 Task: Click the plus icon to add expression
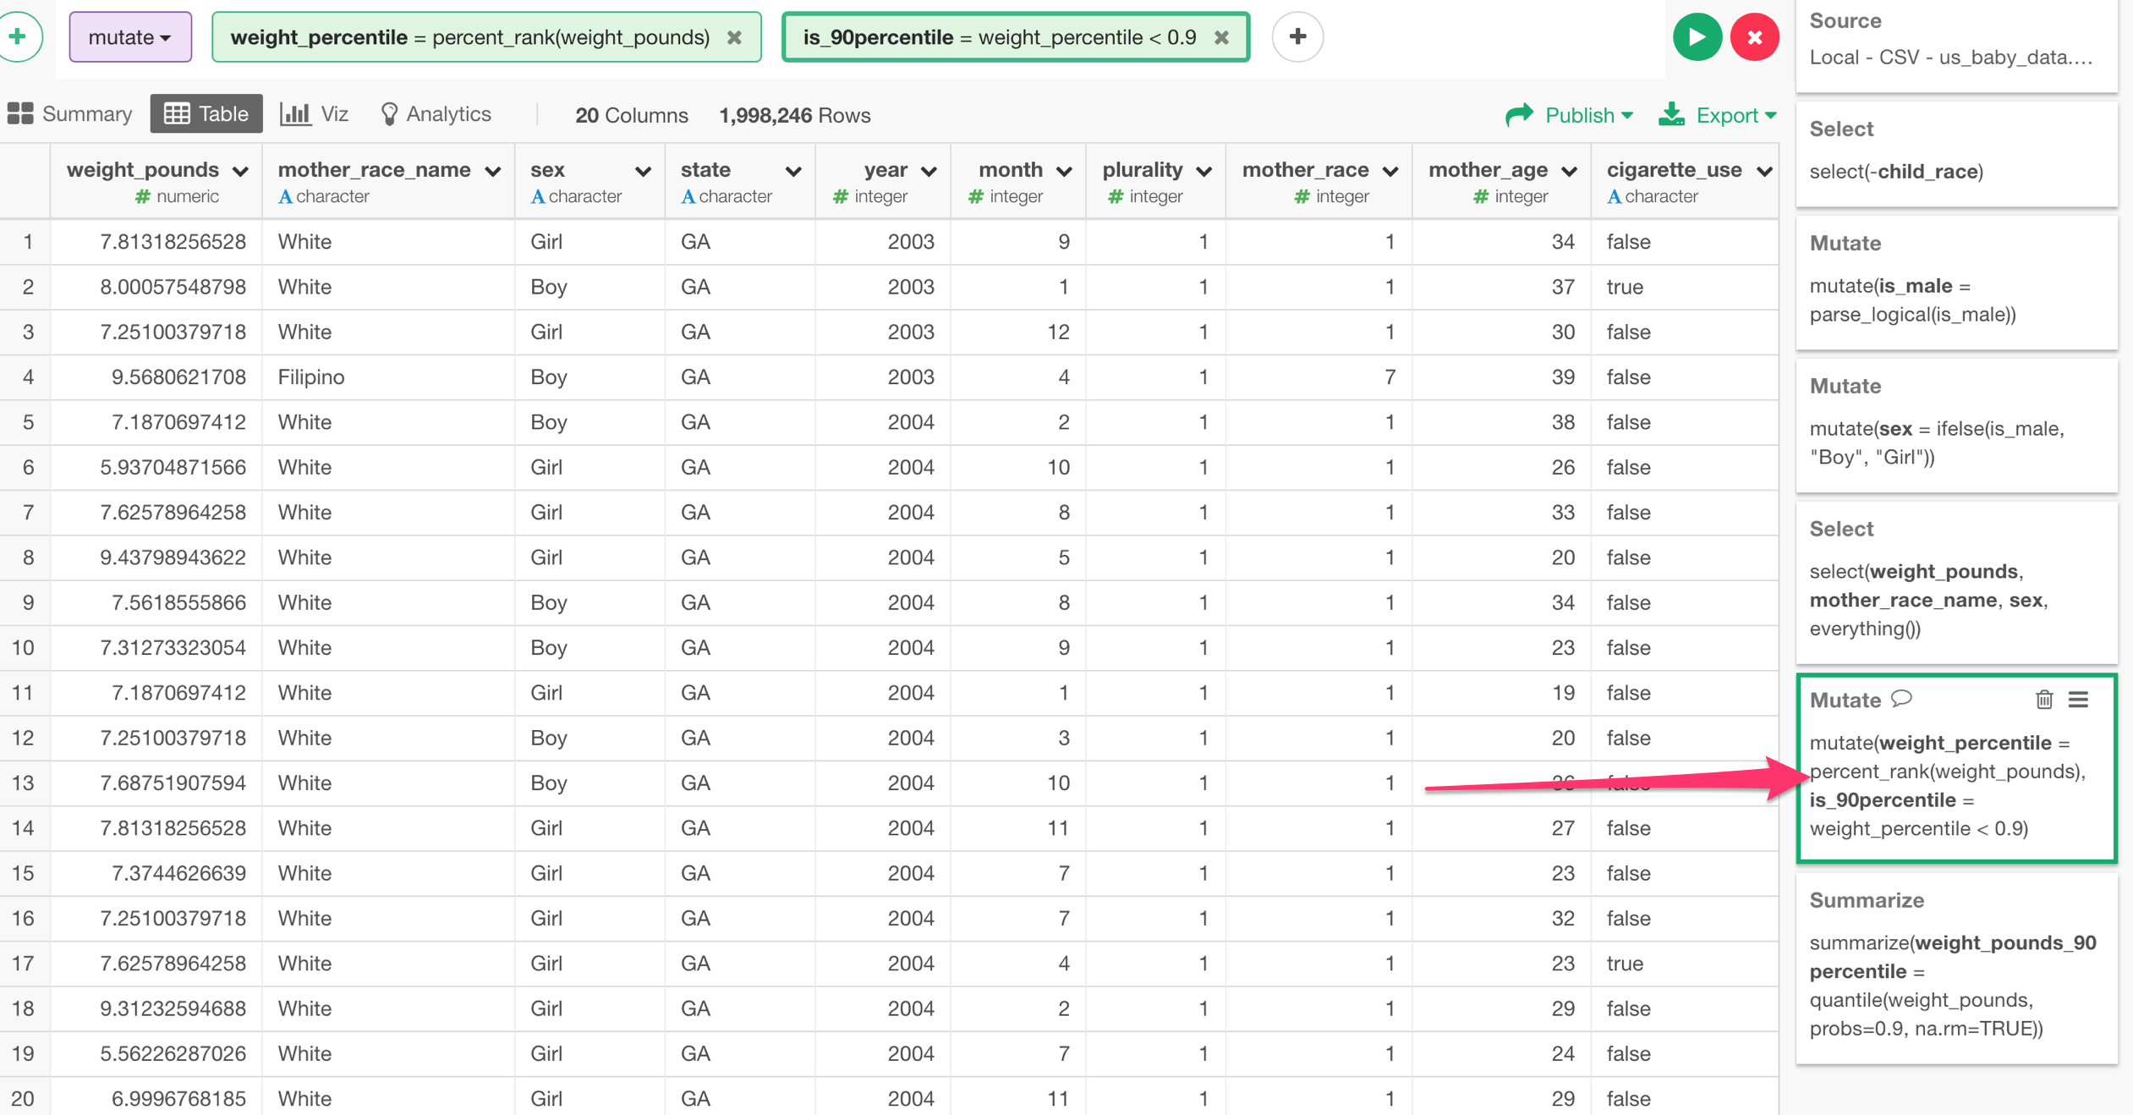point(1297,37)
